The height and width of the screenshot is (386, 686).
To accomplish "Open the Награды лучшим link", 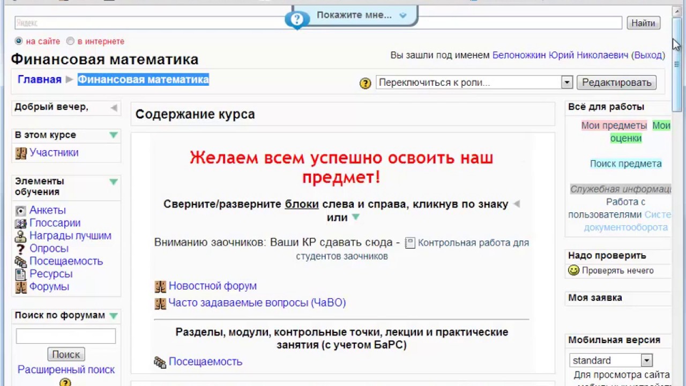I will click(x=70, y=236).
